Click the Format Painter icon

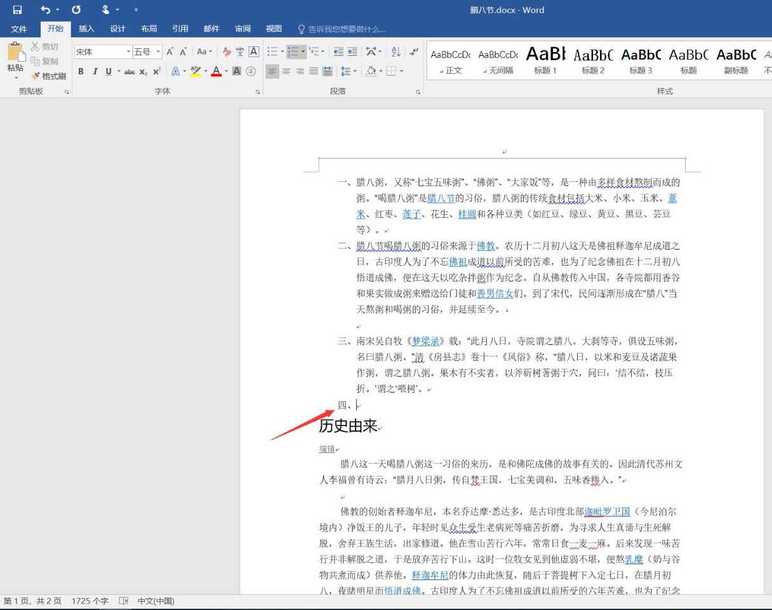click(36, 74)
